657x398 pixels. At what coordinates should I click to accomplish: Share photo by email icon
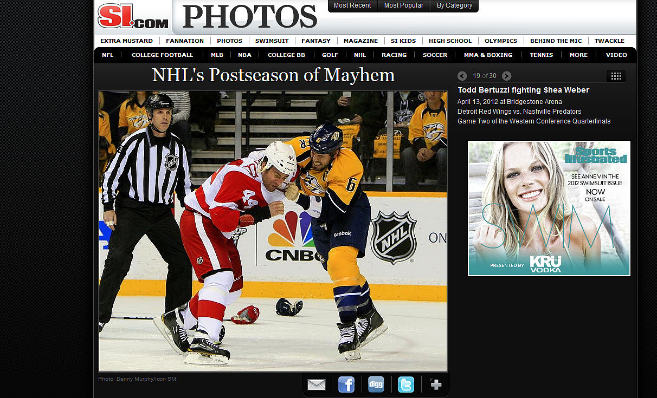[x=317, y=385]
